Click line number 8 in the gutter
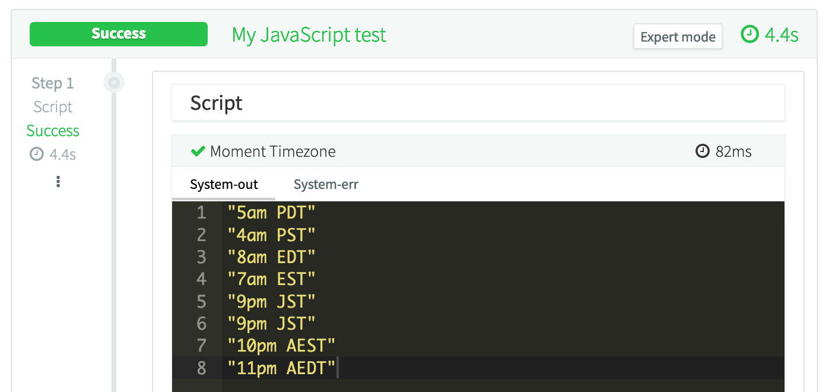 pyautogui.click(x=201, y=368)
